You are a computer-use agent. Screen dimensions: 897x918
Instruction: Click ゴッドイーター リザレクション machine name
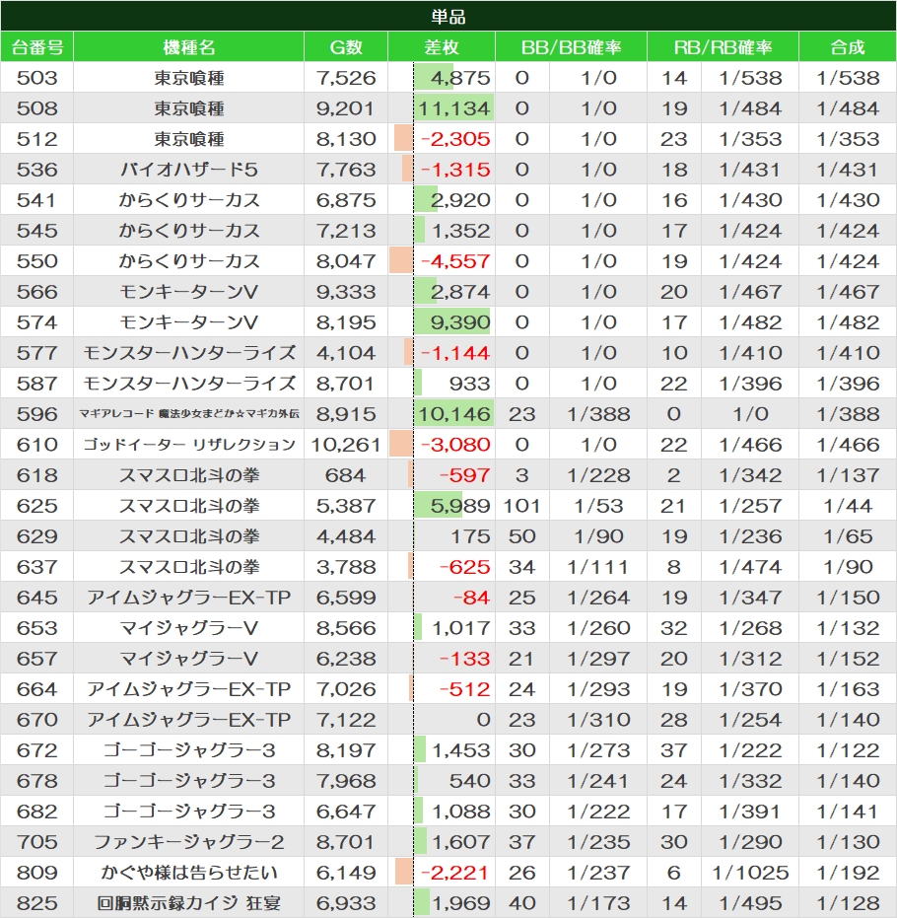pyautogui.click(x=189, y=445)
